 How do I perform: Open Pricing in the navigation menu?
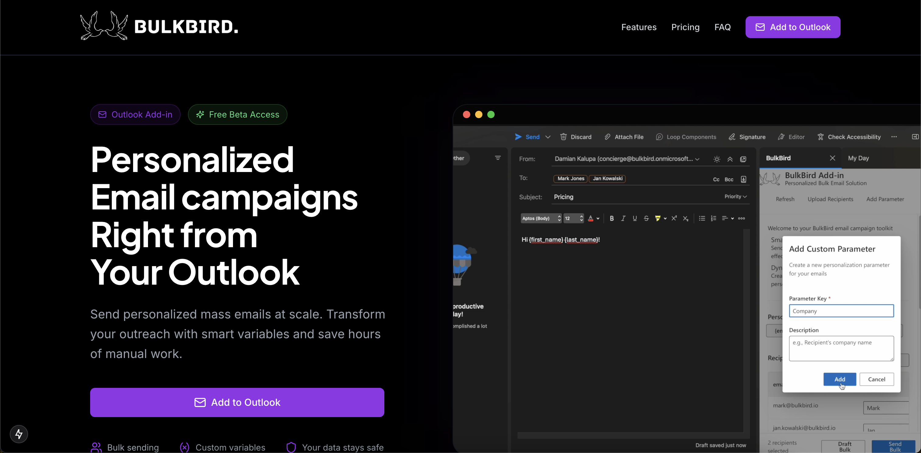(x=685, y=27)
